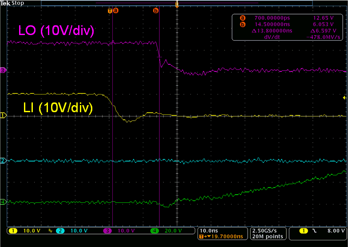Select channel 3 ground marker on left edge
The height and width of the screenshot is (247, 348).
[x=3, y=70]
